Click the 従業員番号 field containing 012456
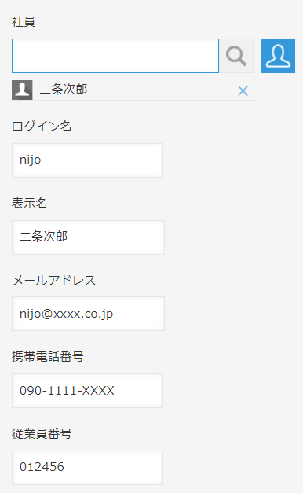The height and width of the screenshot is (493, 303). pos(88,468)
